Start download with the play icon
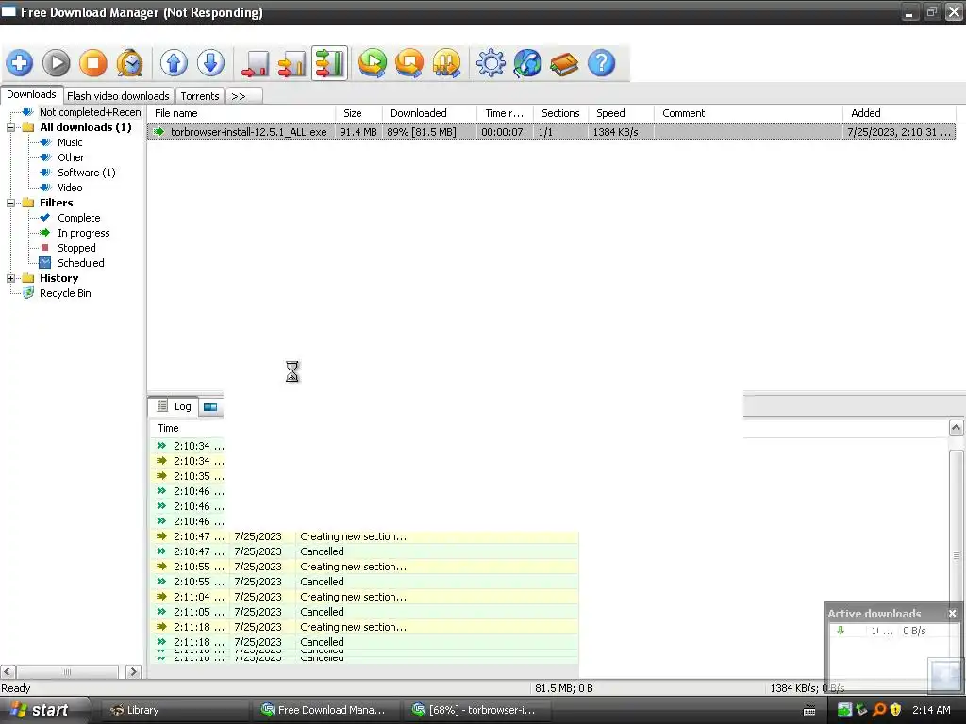 (56, 63)
